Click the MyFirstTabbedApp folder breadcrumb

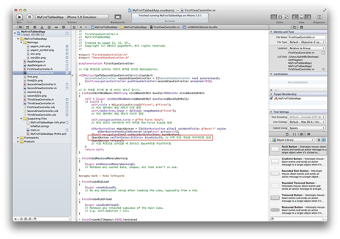click(x=134, y=27)
